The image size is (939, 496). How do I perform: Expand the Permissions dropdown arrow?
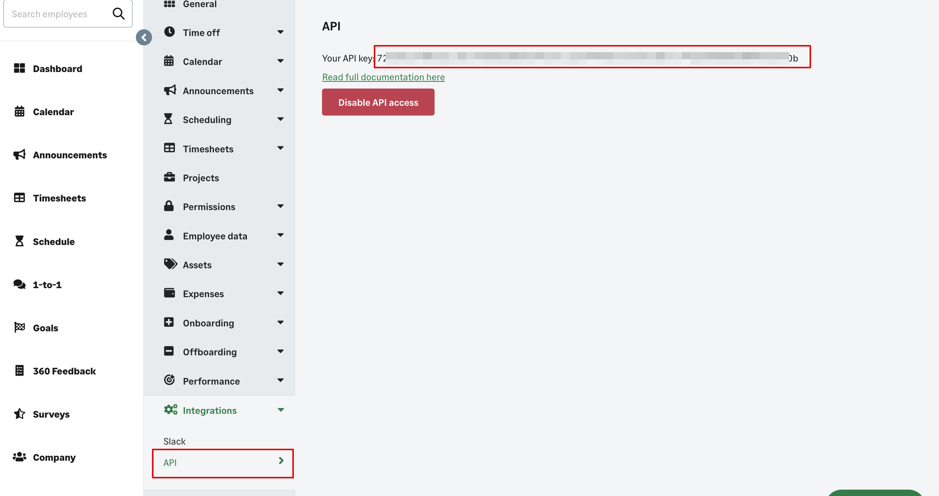[280, 206]
